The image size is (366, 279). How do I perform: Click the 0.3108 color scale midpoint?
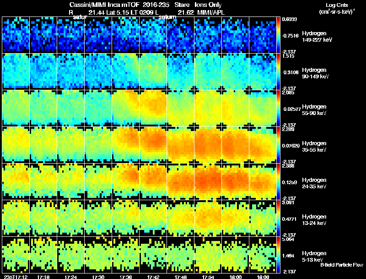pos(291,72)
